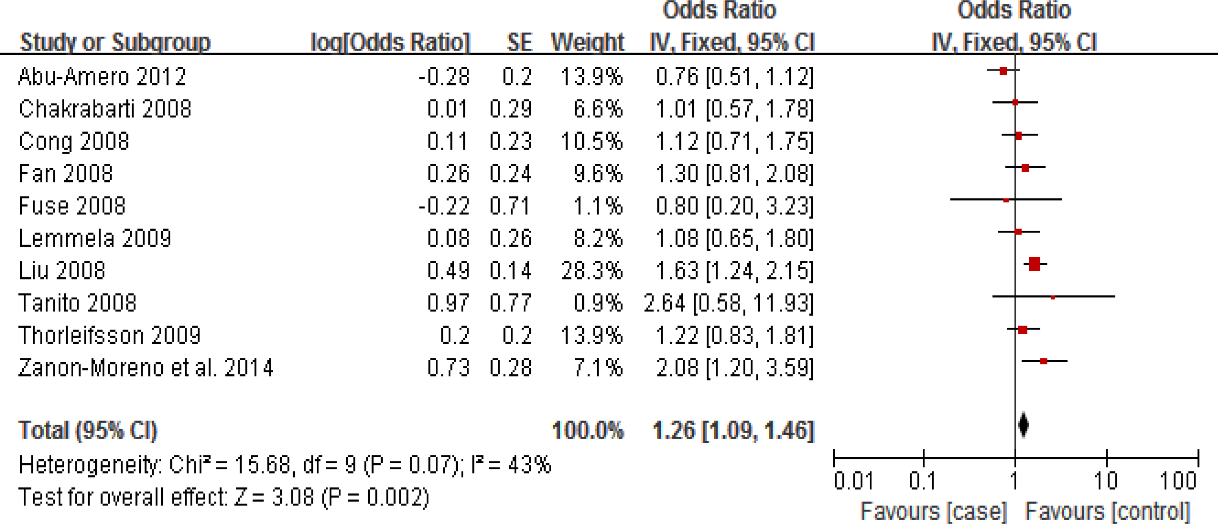Click the red marker for Zanon-Moreno 2014

tap(1043, 361)
